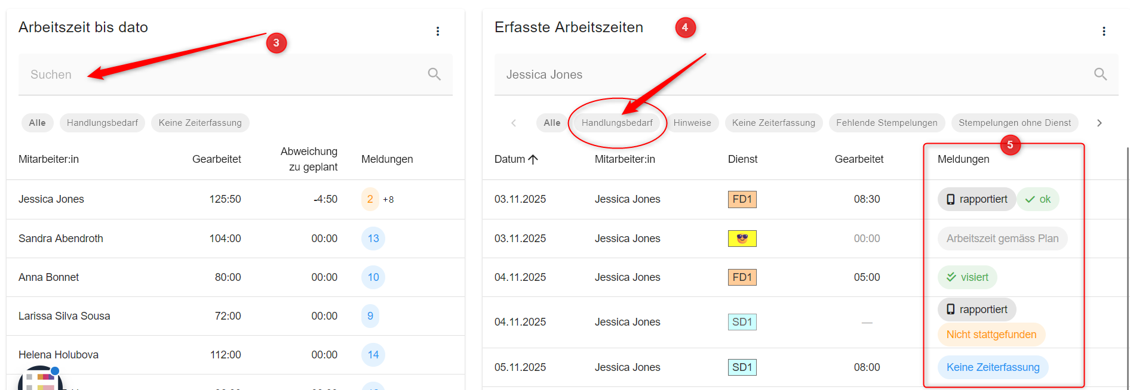Click Gearbeitet header in Erfasste Arbeitszeiten
1130x390 pixels.
click(859, 159)
